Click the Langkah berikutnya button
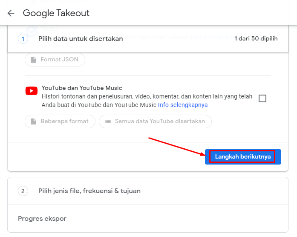Viewport: 297px width, 237px height. [243, 157]
